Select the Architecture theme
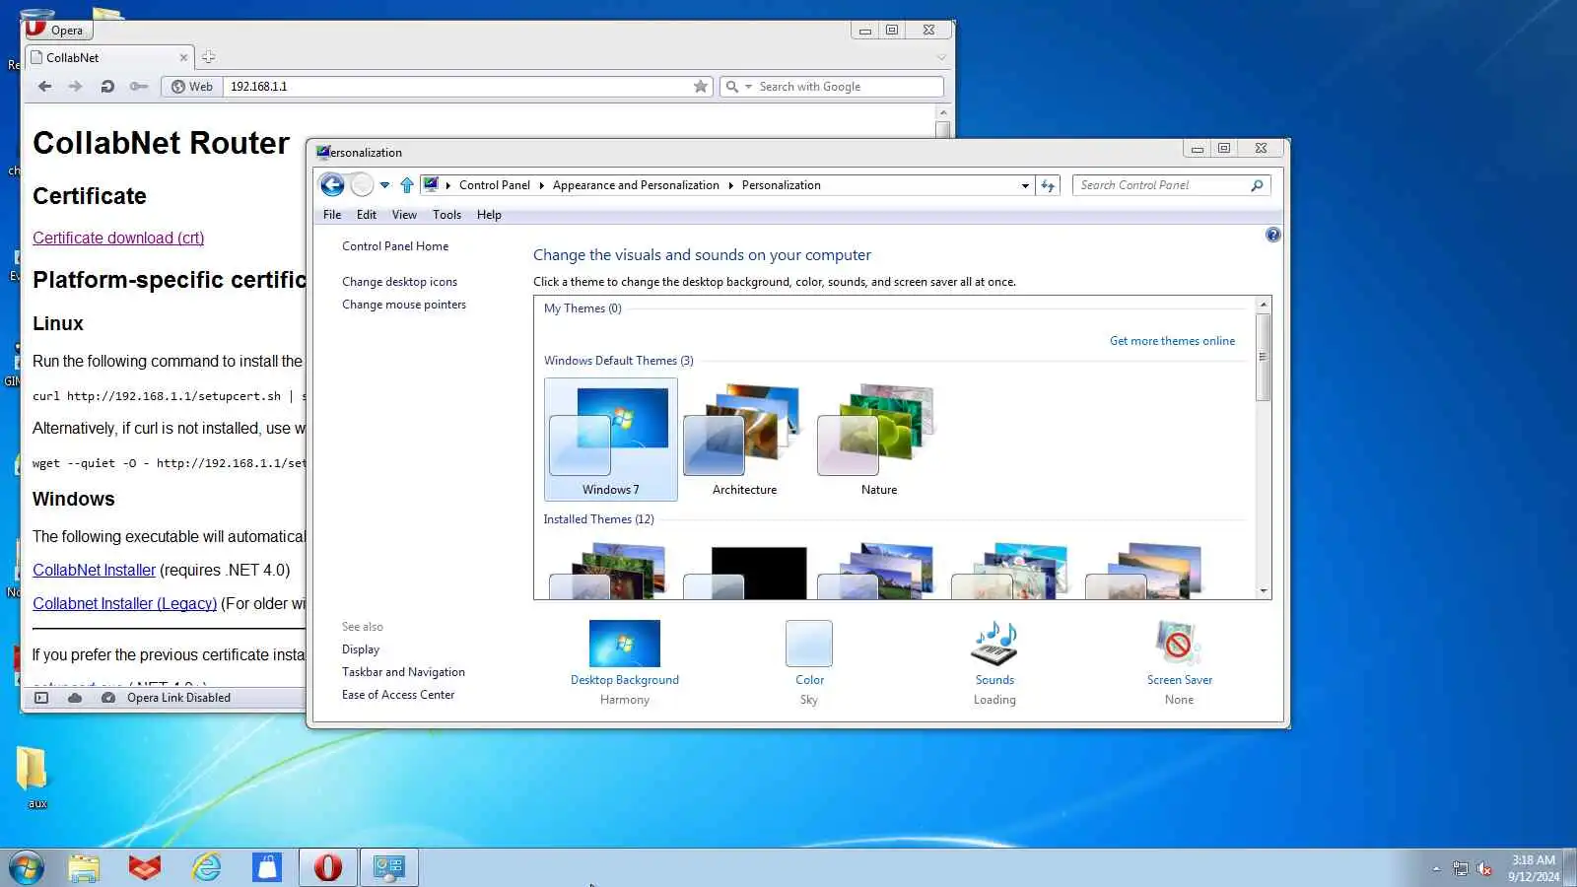Viewport: 1577px width, 887px height. pyautogui.click(x=744, y=440)
